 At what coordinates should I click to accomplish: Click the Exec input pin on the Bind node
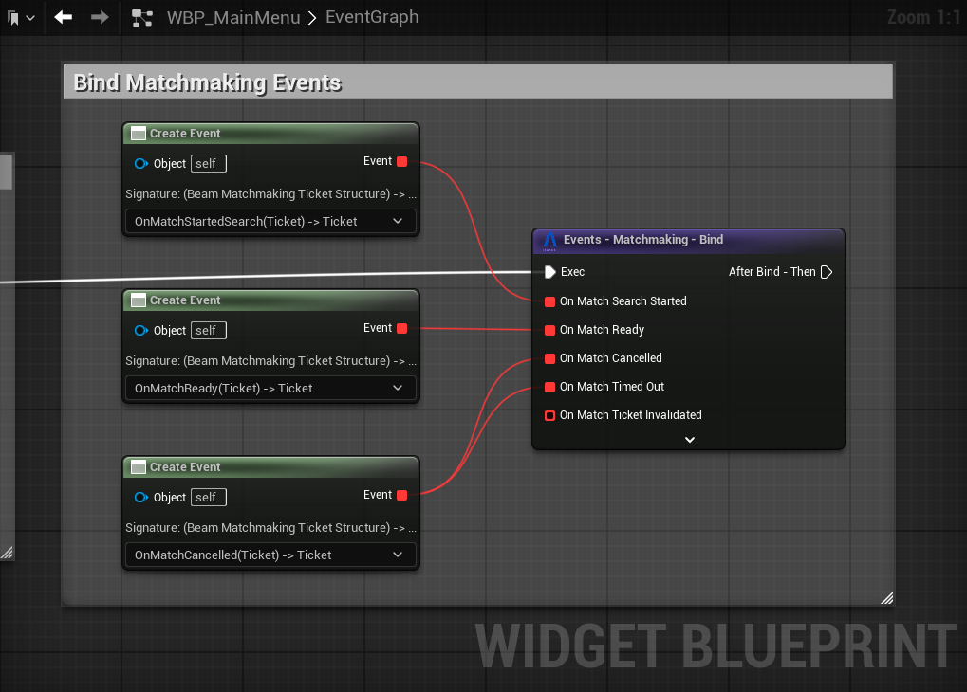click(550, 272)
